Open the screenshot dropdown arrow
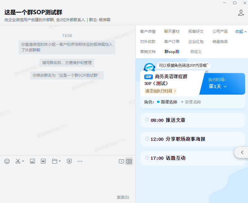 pos(23,162)
